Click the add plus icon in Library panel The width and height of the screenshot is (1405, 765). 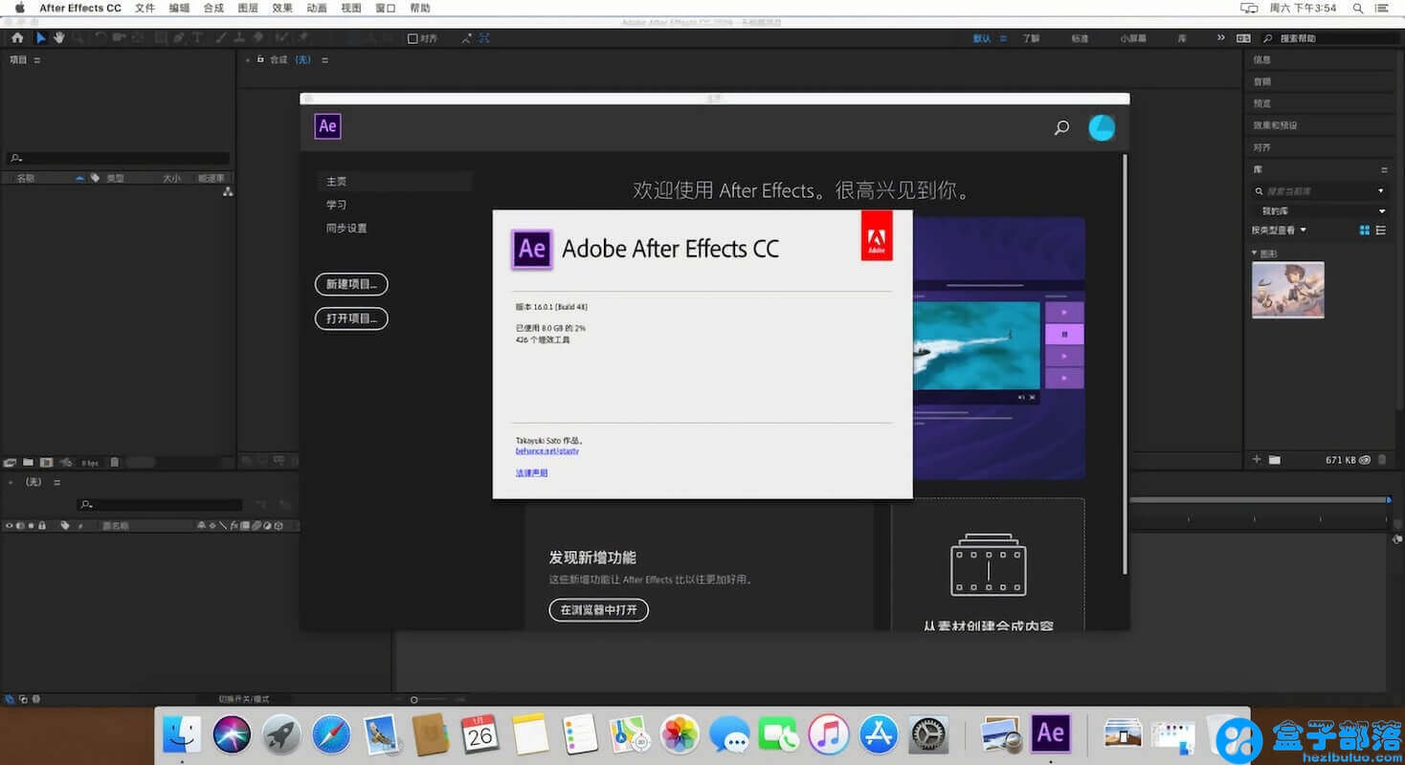(1257, 460)
